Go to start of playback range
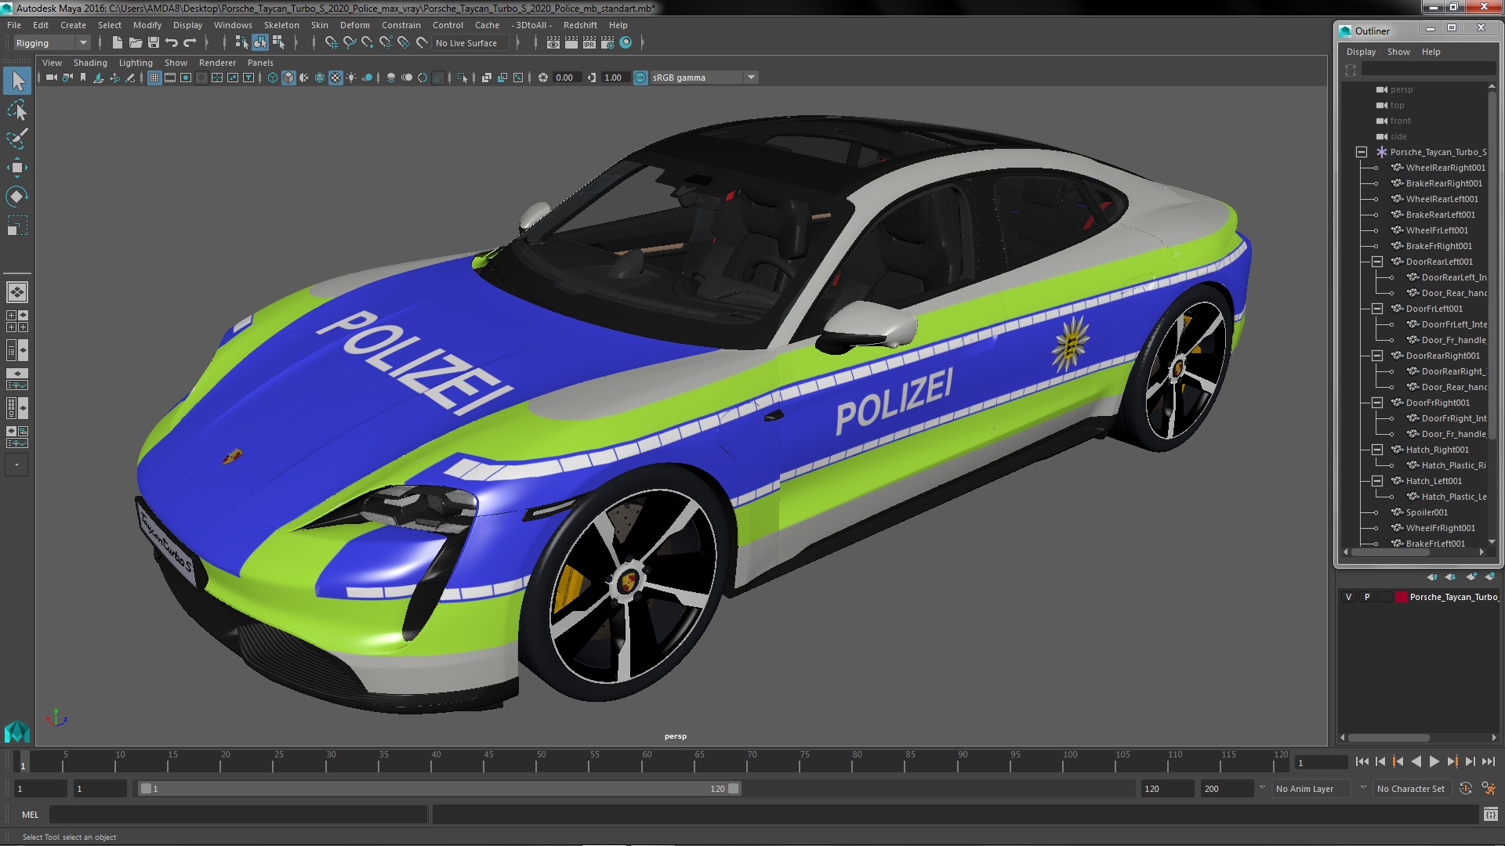Image resolution: width=1505 pixels, height=846 pixels. coord(1362,761)
